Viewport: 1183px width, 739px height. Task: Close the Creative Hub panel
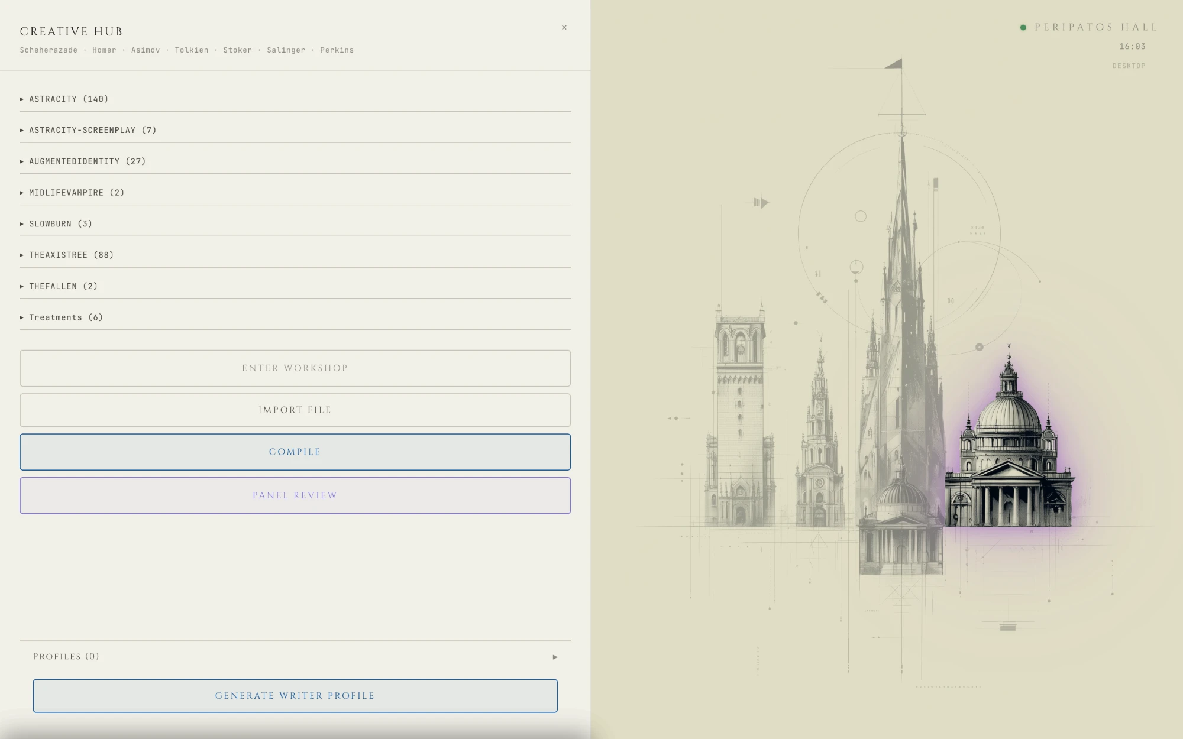point(564,27)
